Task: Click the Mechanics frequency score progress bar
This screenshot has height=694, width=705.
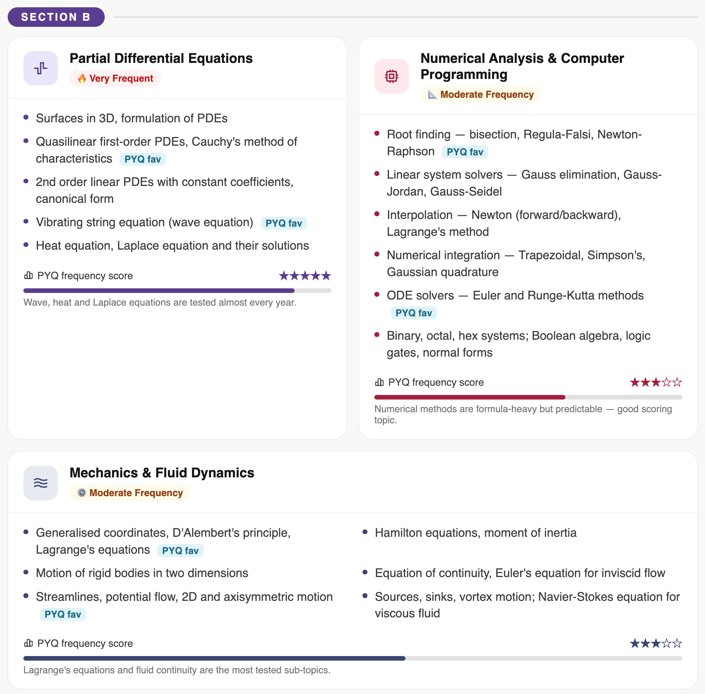Action: pyautogui.click(x=353, y=658)
